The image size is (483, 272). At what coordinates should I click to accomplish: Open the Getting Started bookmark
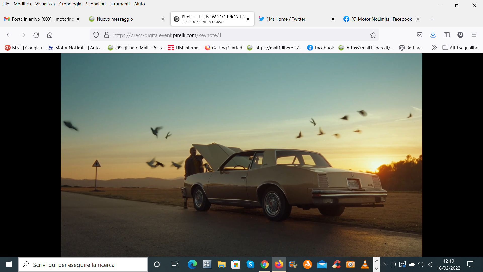coord(223,48)
